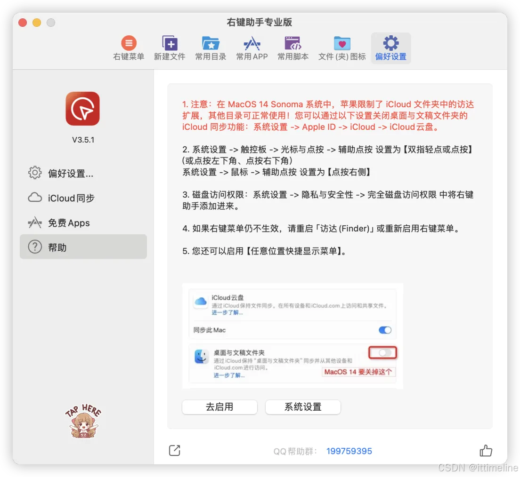Click the help item about restarting 访达 (Finder)
This screenshot has height=477, width=520.
(x=321, y=228)
